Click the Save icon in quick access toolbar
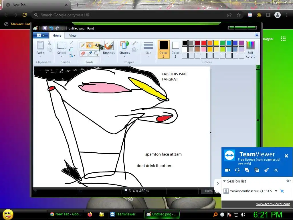This screenshot has height=220, width=293. pyautogui.click(x=45, y=28)
